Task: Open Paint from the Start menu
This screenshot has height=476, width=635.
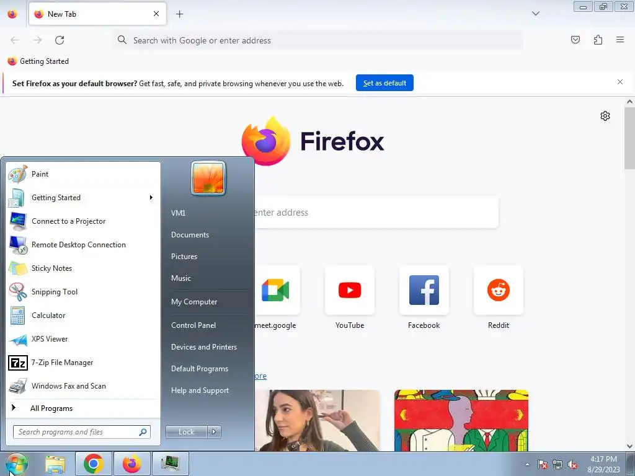Action: 82,174
